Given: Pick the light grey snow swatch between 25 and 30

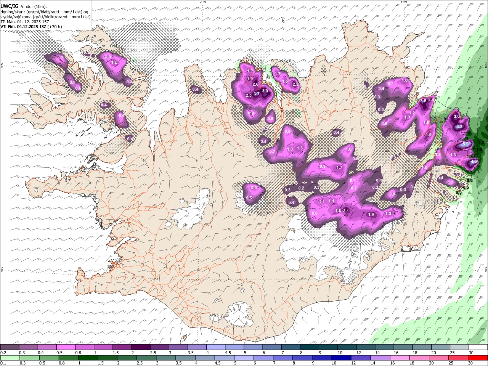Looking at the screenshot, I should [459, 347].
